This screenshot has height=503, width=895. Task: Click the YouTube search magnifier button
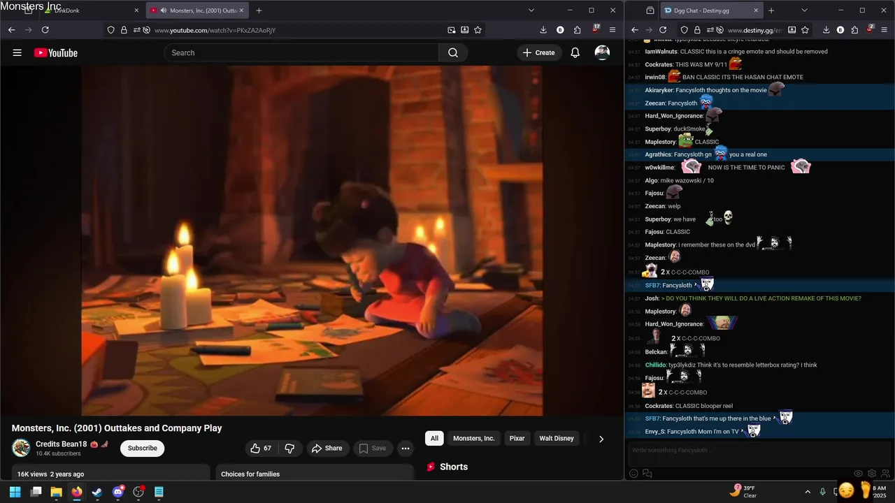click(453, 52)
